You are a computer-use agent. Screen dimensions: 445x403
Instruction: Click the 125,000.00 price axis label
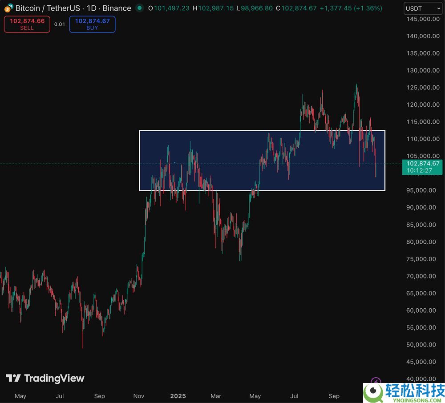(x=423, y=88)
